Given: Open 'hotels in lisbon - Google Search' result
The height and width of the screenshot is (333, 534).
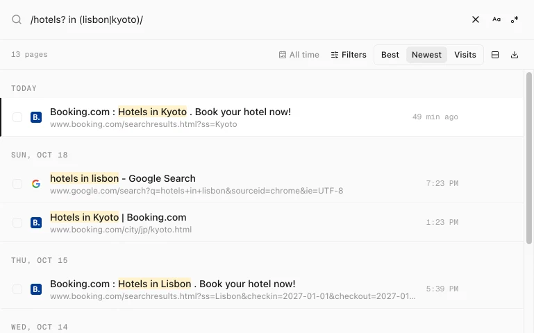Looking at the screenshot, I should [123, 178].
